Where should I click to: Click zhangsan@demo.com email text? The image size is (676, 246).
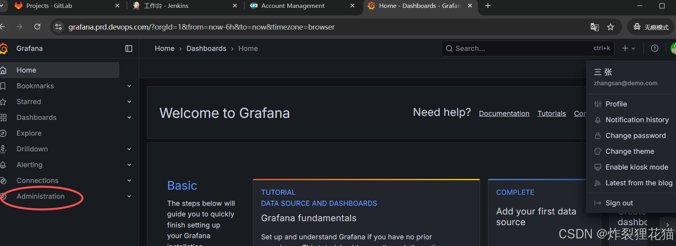pos(625,83)
